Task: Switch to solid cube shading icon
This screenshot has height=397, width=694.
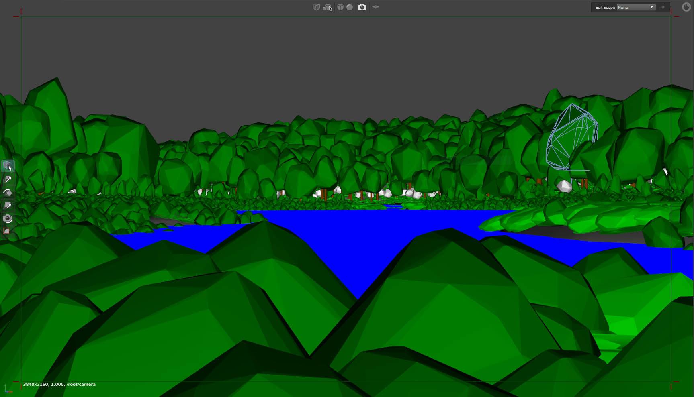Action: [x=340, y=7]
